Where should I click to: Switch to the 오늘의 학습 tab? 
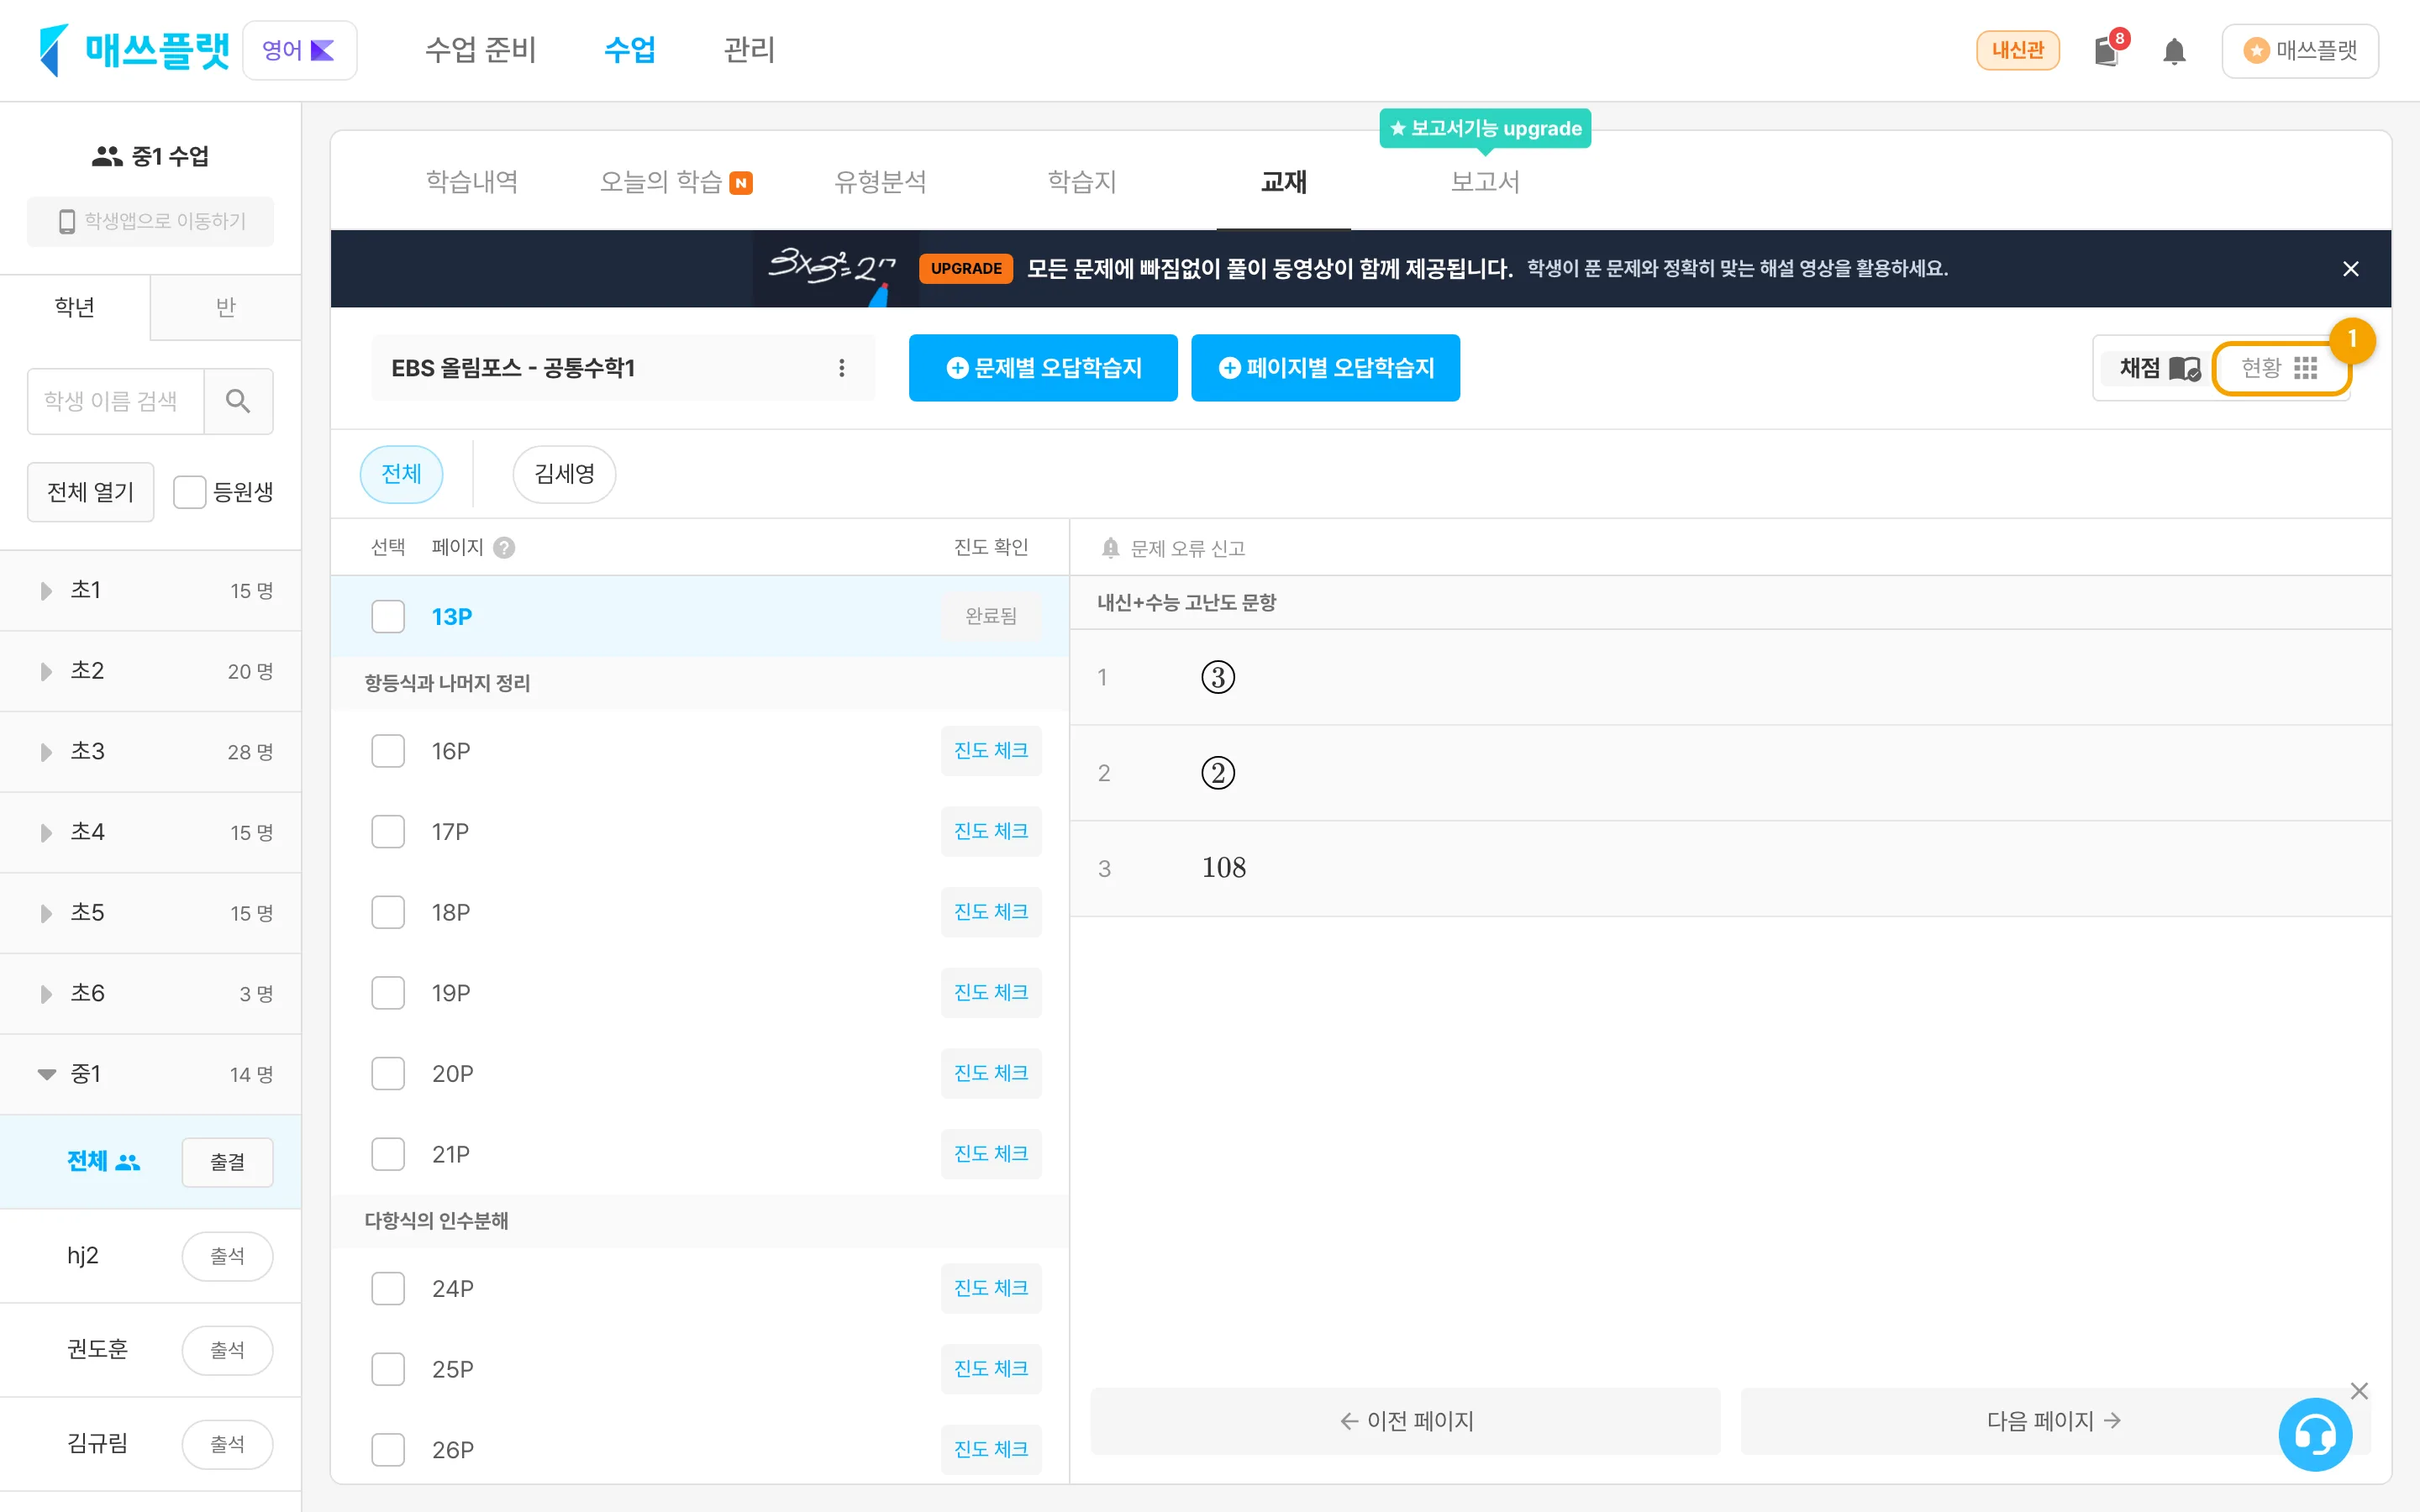[675, 182]
